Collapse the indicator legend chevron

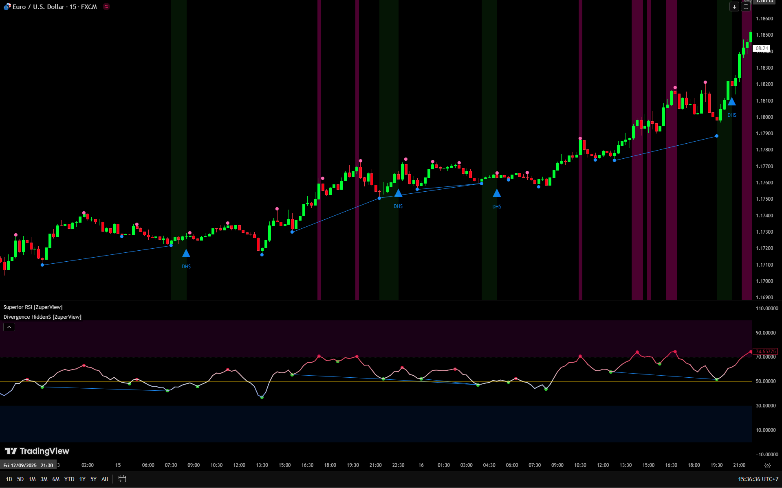(x=9, y=327)
